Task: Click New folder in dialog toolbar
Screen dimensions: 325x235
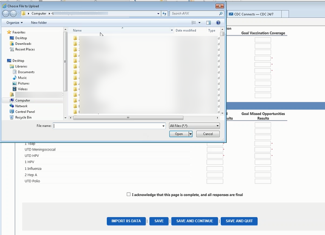Action: click(39, 22)
